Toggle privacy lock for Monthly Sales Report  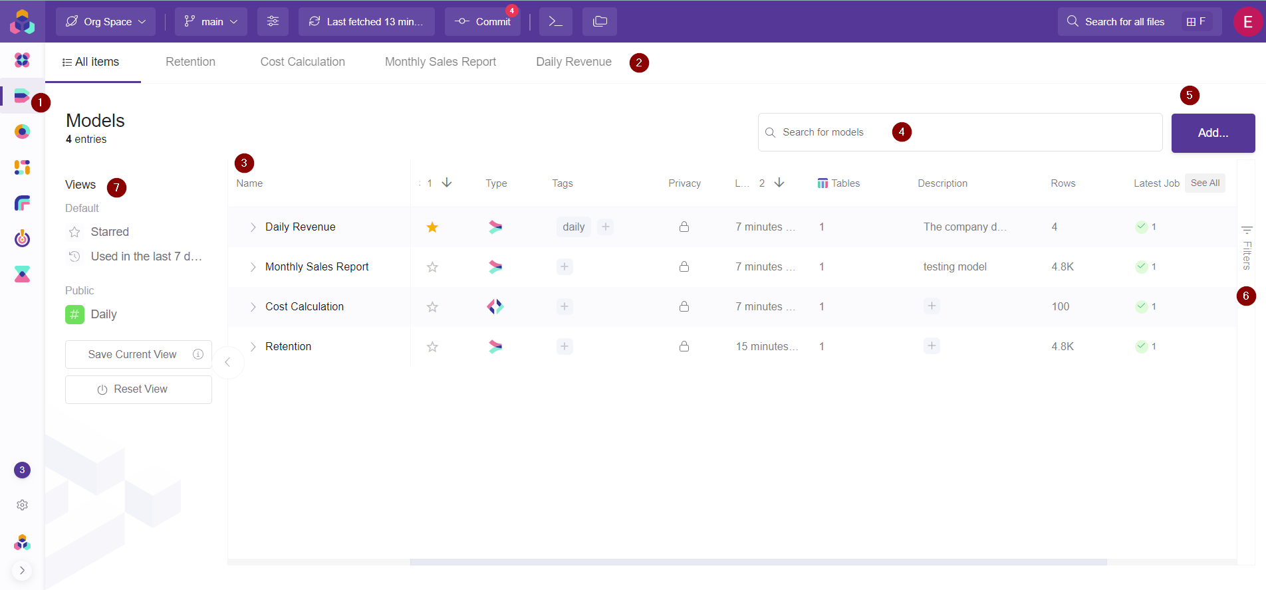[x=684, y=266]
